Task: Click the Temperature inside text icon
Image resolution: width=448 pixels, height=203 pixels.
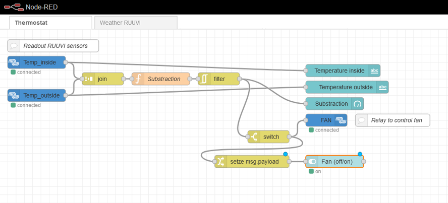Action: [x=374, y=71]
